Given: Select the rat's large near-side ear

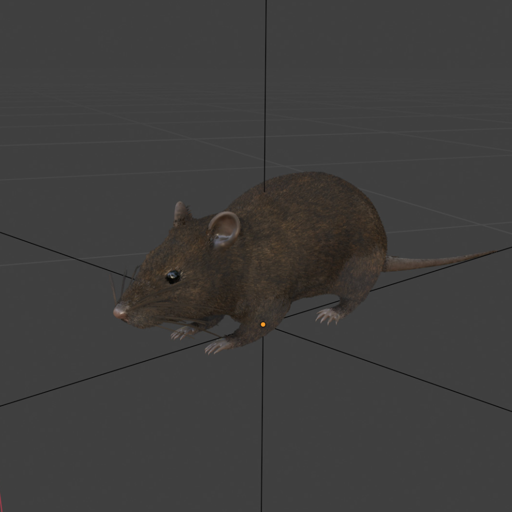Looking at the screenshot, I should click(x=224, y=229).
